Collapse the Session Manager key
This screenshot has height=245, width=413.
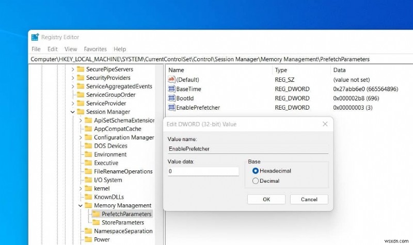click(x=73, y=112)
